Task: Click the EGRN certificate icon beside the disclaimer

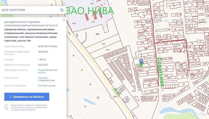Action: coord(6,107)
